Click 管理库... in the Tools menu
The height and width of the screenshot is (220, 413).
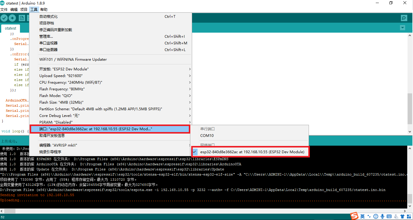46,36
